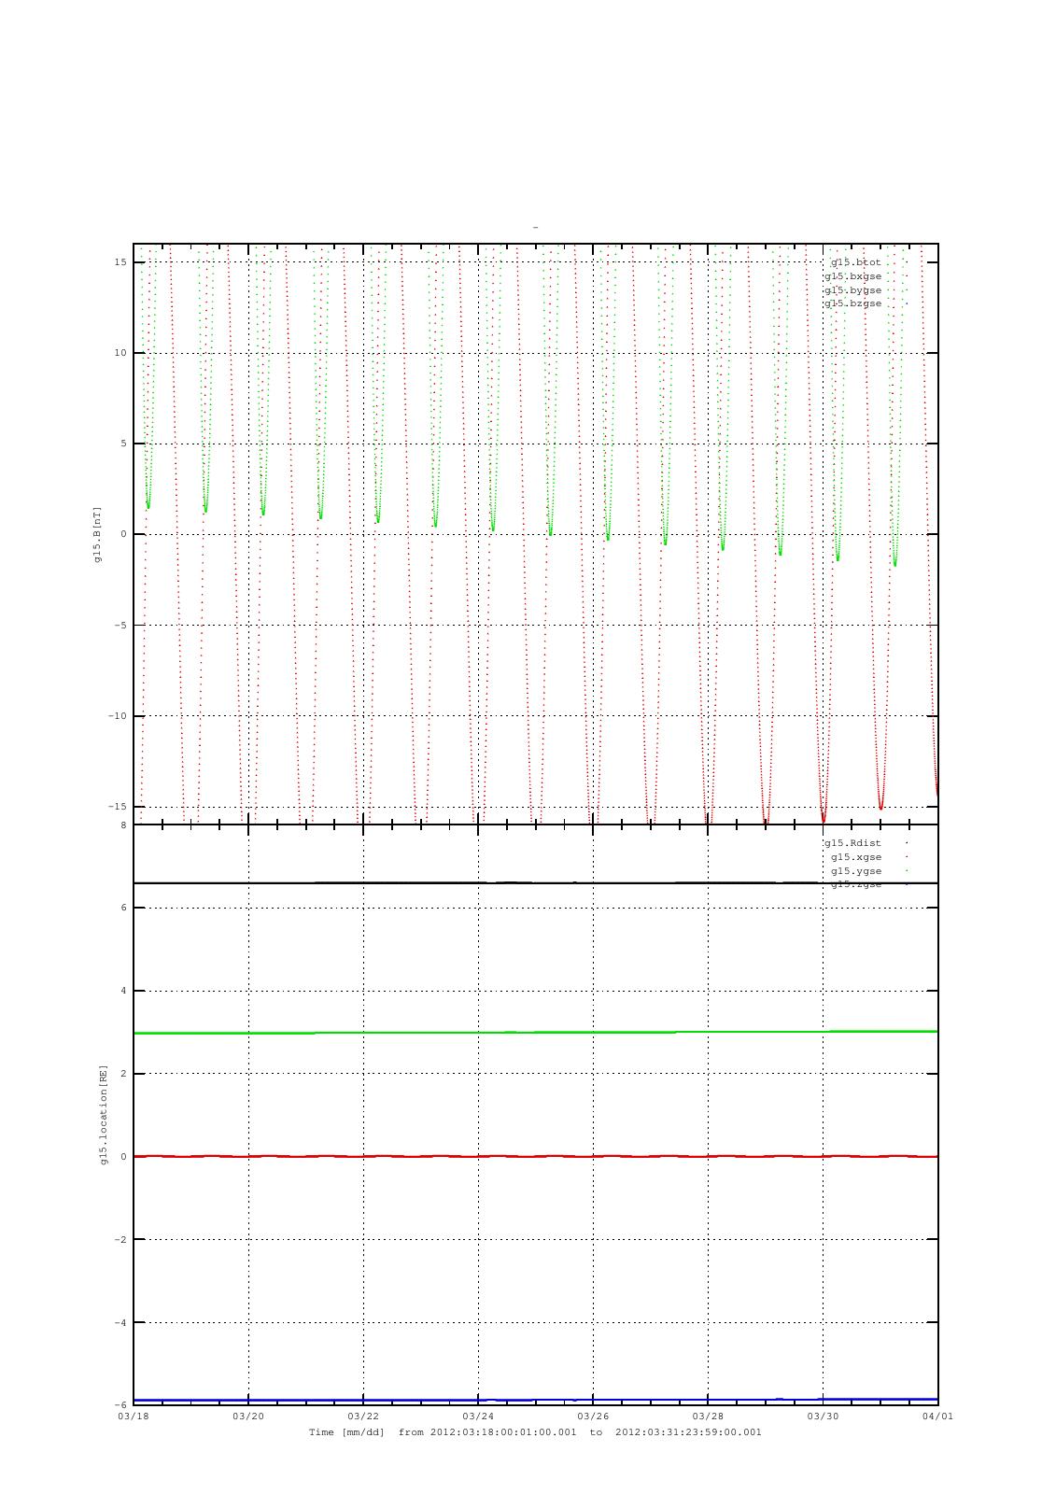Click the 04/01 date tick label
Viewport: 1056px width, 1494px height.
(x=937, y=1416)
